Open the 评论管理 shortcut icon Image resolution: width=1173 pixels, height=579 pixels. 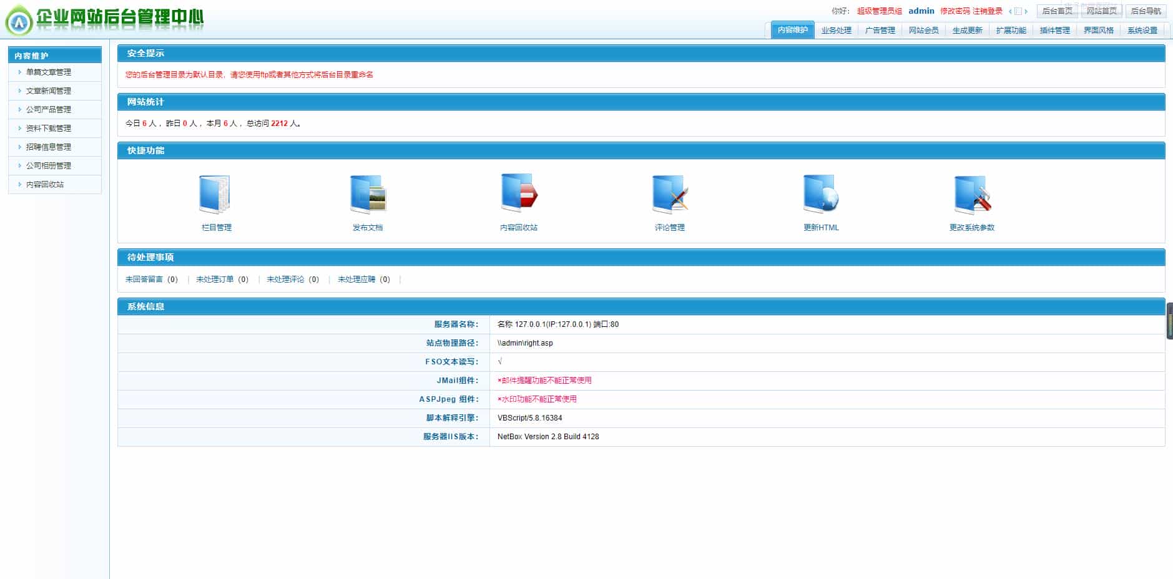670,194
